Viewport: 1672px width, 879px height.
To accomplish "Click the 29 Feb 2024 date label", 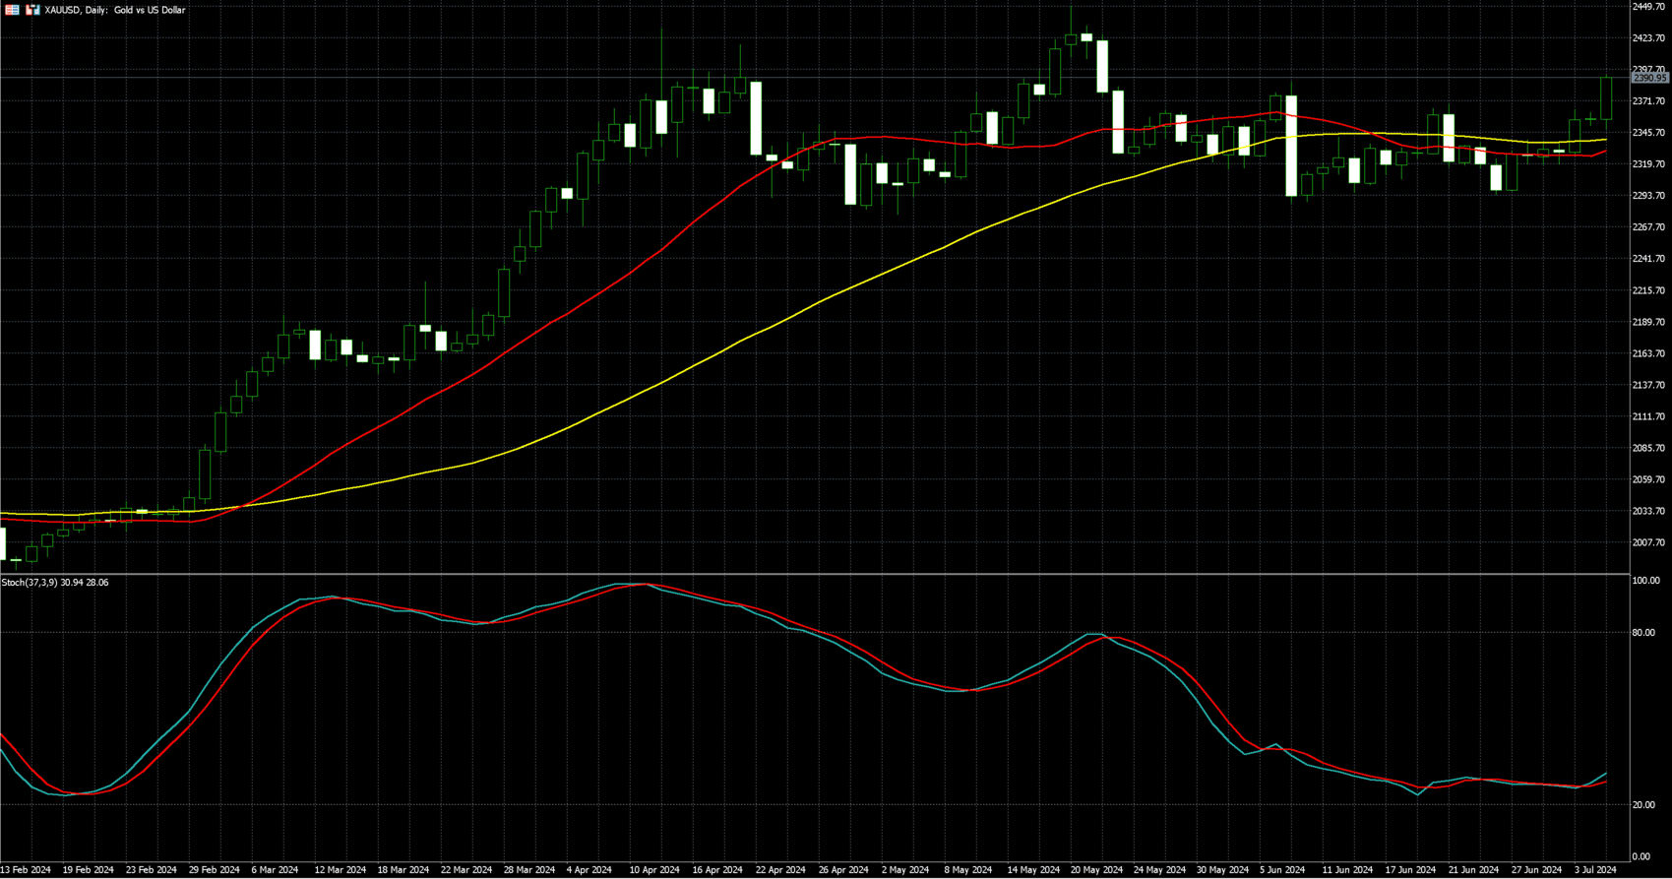I will 214,870.
